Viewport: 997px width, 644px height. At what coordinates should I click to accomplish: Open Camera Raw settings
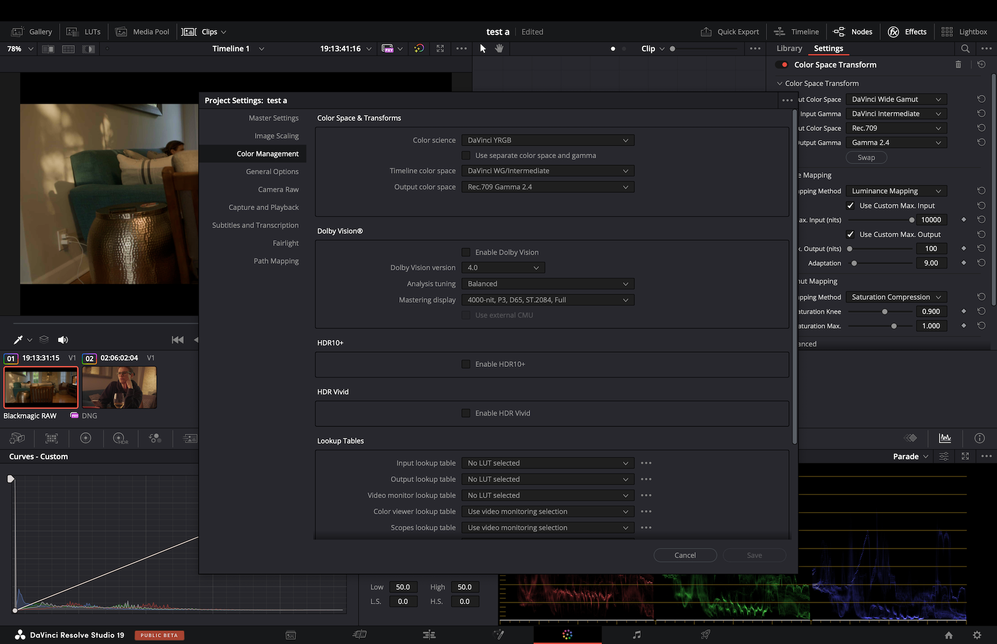pos(278,189)
